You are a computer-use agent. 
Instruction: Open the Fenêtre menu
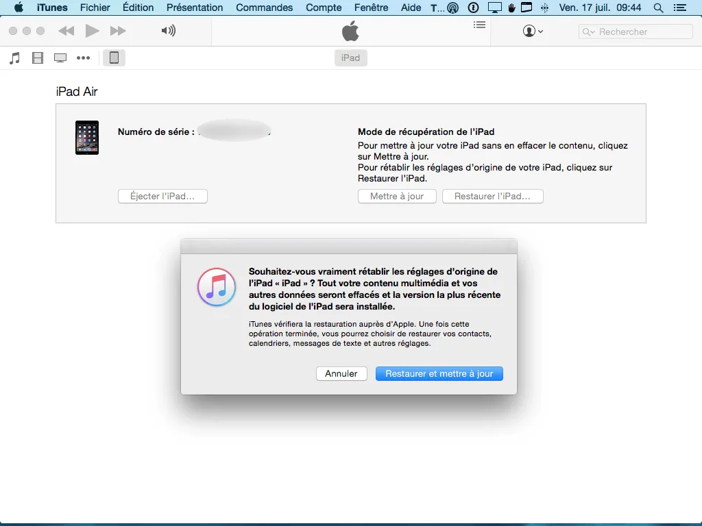click(x=371, y=8)
